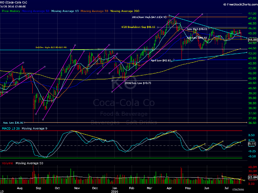Click the red Volume panel label
Image resolution: width=258 pixels, height=193 pixels.
pos(7,163)
